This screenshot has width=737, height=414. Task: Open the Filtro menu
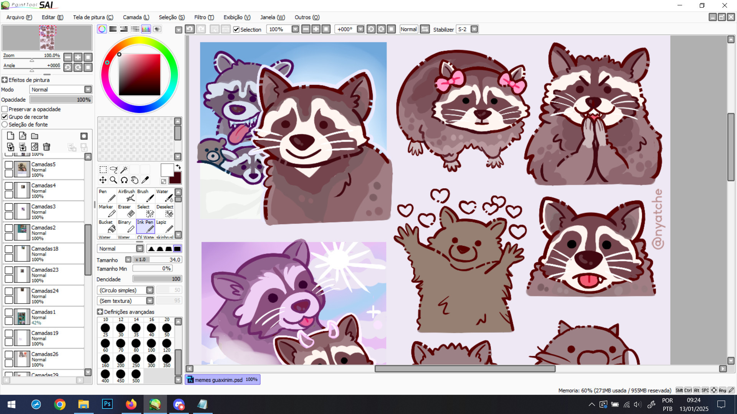click(204, 17)
